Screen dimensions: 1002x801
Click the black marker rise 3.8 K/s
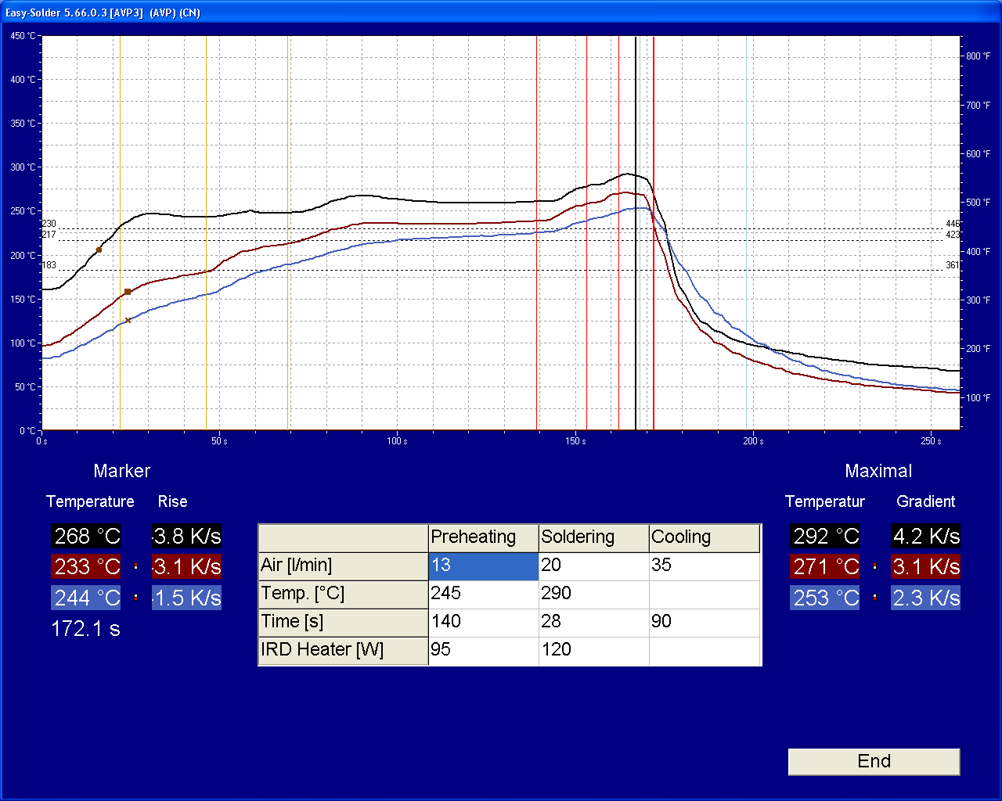[x=186, y=536]
